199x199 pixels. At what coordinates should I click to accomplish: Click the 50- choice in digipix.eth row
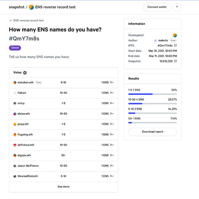pyautogui.click(x=64, y=156)
